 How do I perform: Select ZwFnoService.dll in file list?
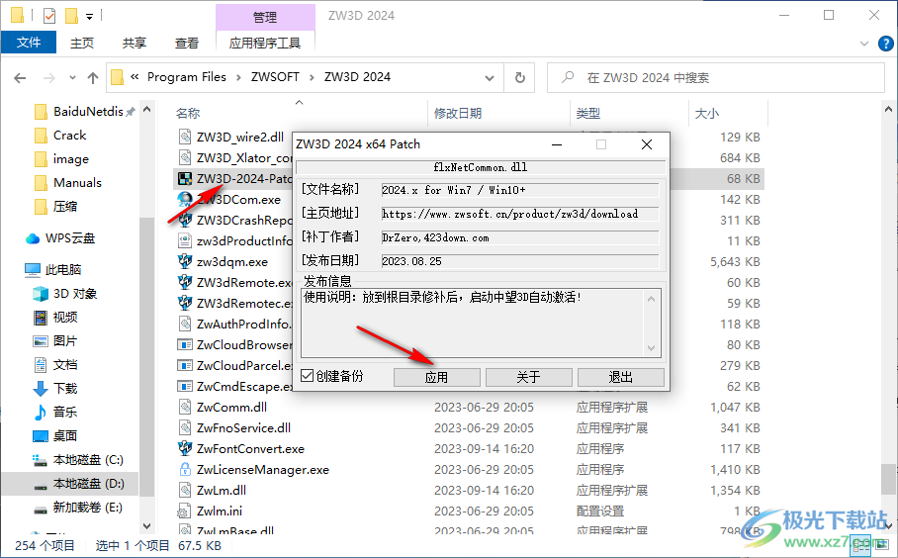tap(243, 428)
